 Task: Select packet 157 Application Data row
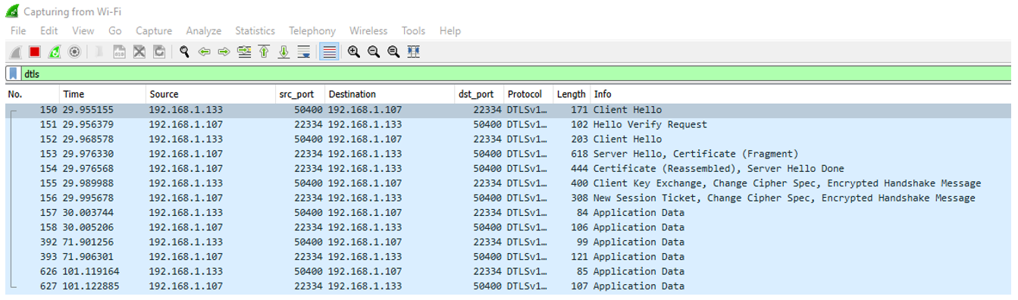click(x=508, y=213)
